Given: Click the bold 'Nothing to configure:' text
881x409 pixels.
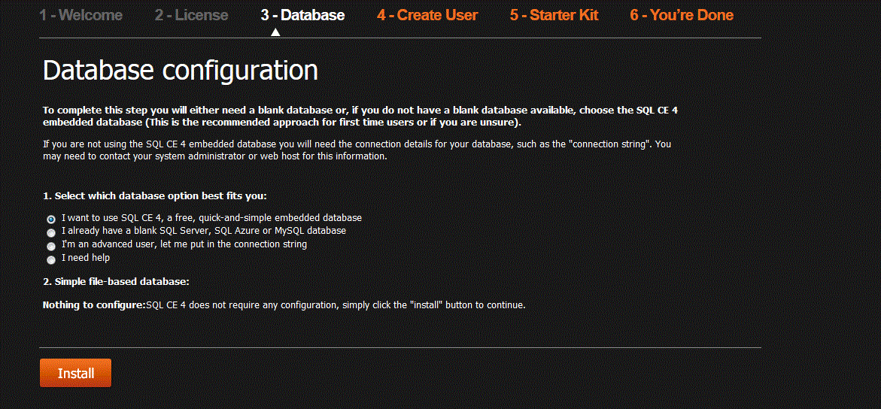Looking at the screenshot, I should pos(94,306).
